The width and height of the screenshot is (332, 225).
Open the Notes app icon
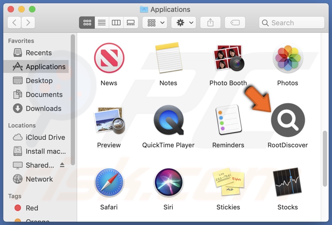click(169, 58)
